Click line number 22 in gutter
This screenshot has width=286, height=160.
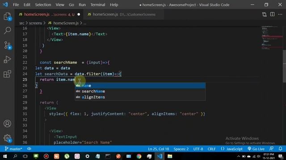coord(25,62)
